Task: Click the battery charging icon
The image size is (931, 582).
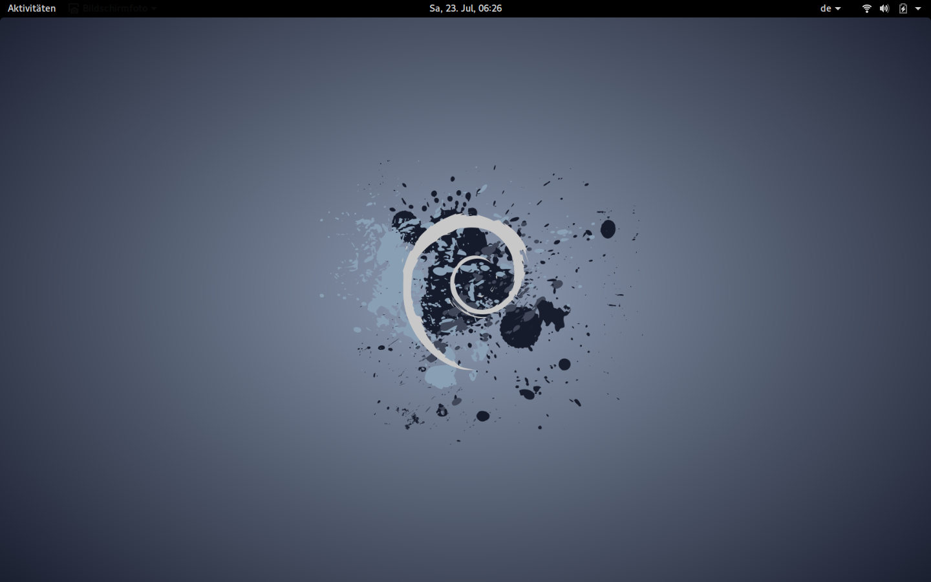Action: [903, 8]
